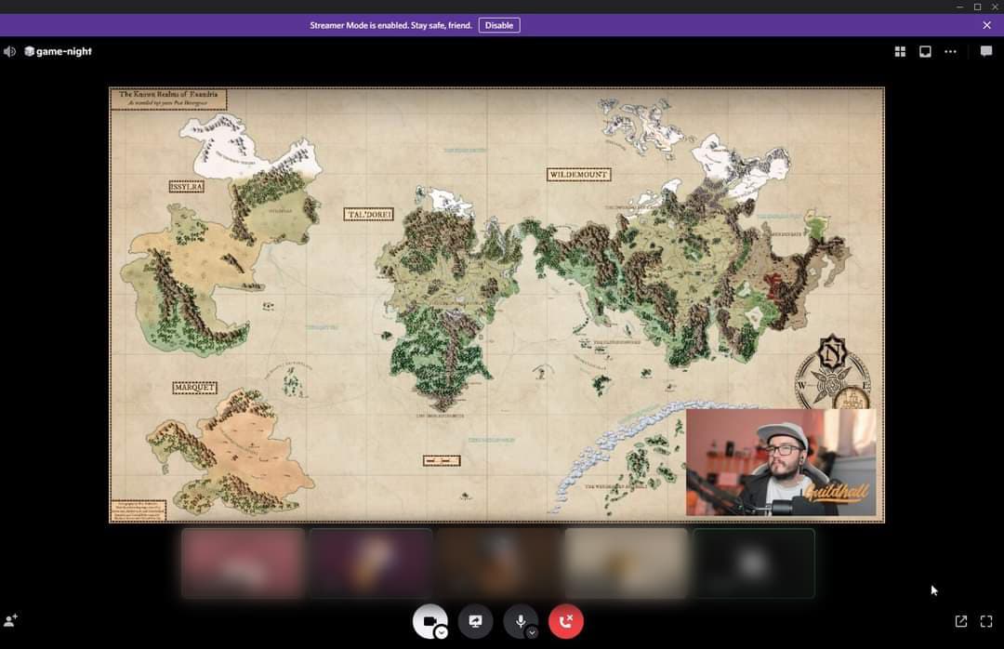The width and height of the screenshot is (1004, 649).
Task: Open the more options ellipsis menu
Action: tap(950, 51)
